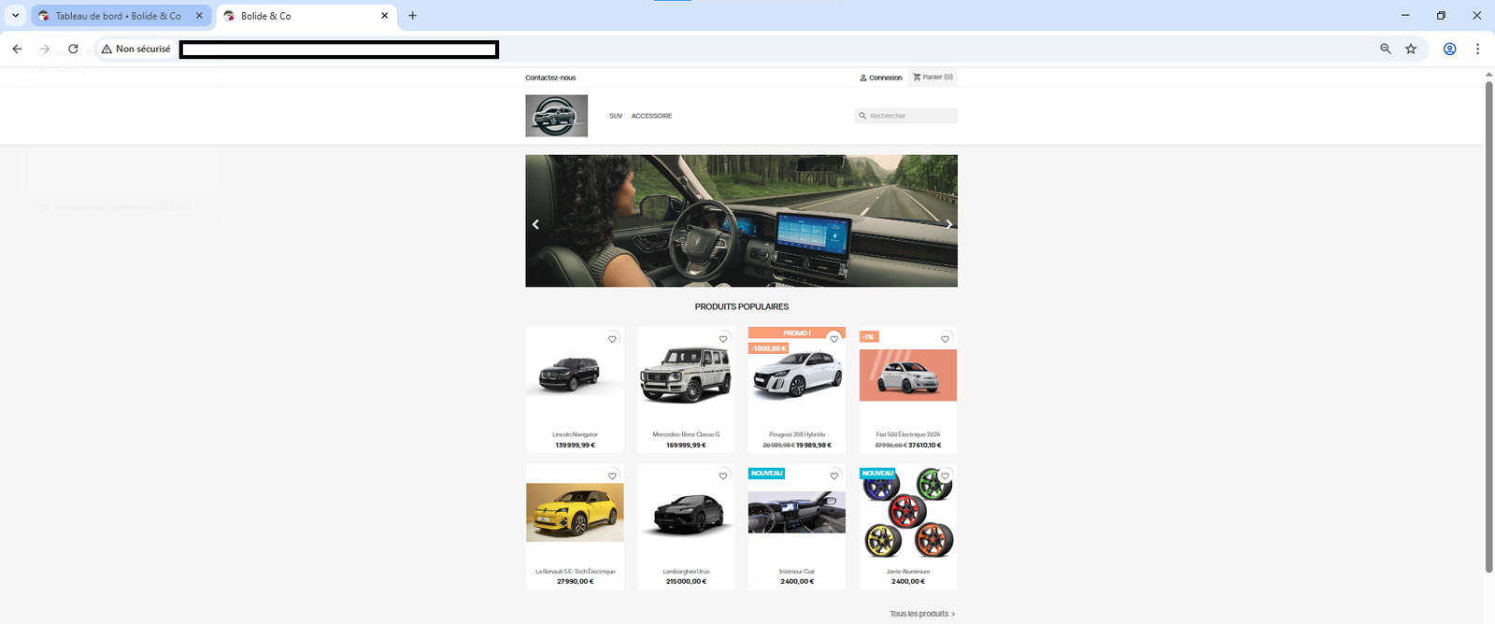Image resolution: width=1495 pixels, height=624 pixels.
Task: Click the Mercedes-Benz Classe G product name
Action: pyautogui.click(x=686, y=434)
